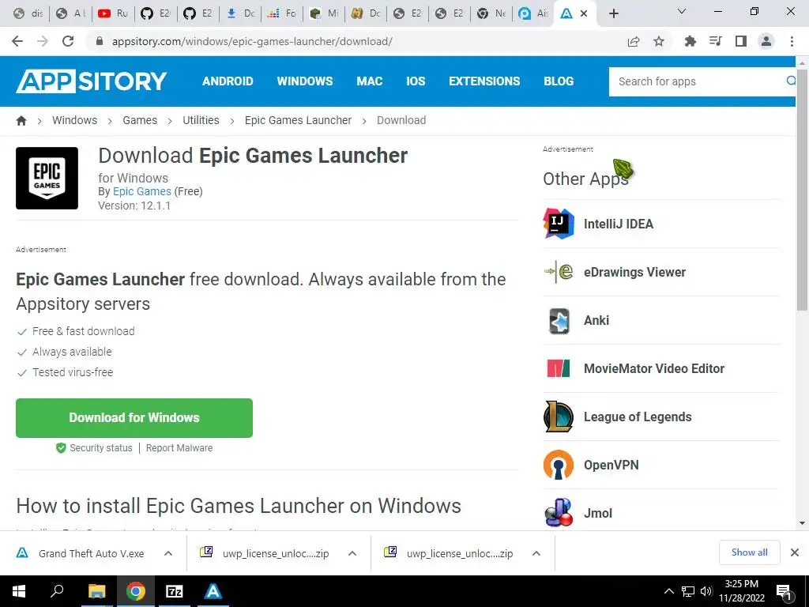Open the EXTENSIONS menu

484,81
